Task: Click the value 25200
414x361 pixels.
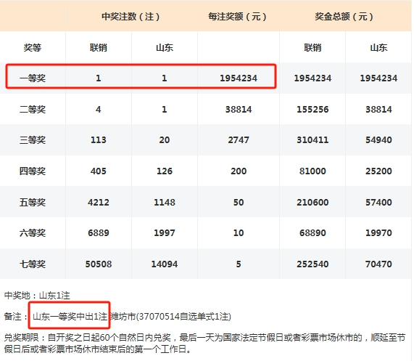Action: tap(378, 171)
